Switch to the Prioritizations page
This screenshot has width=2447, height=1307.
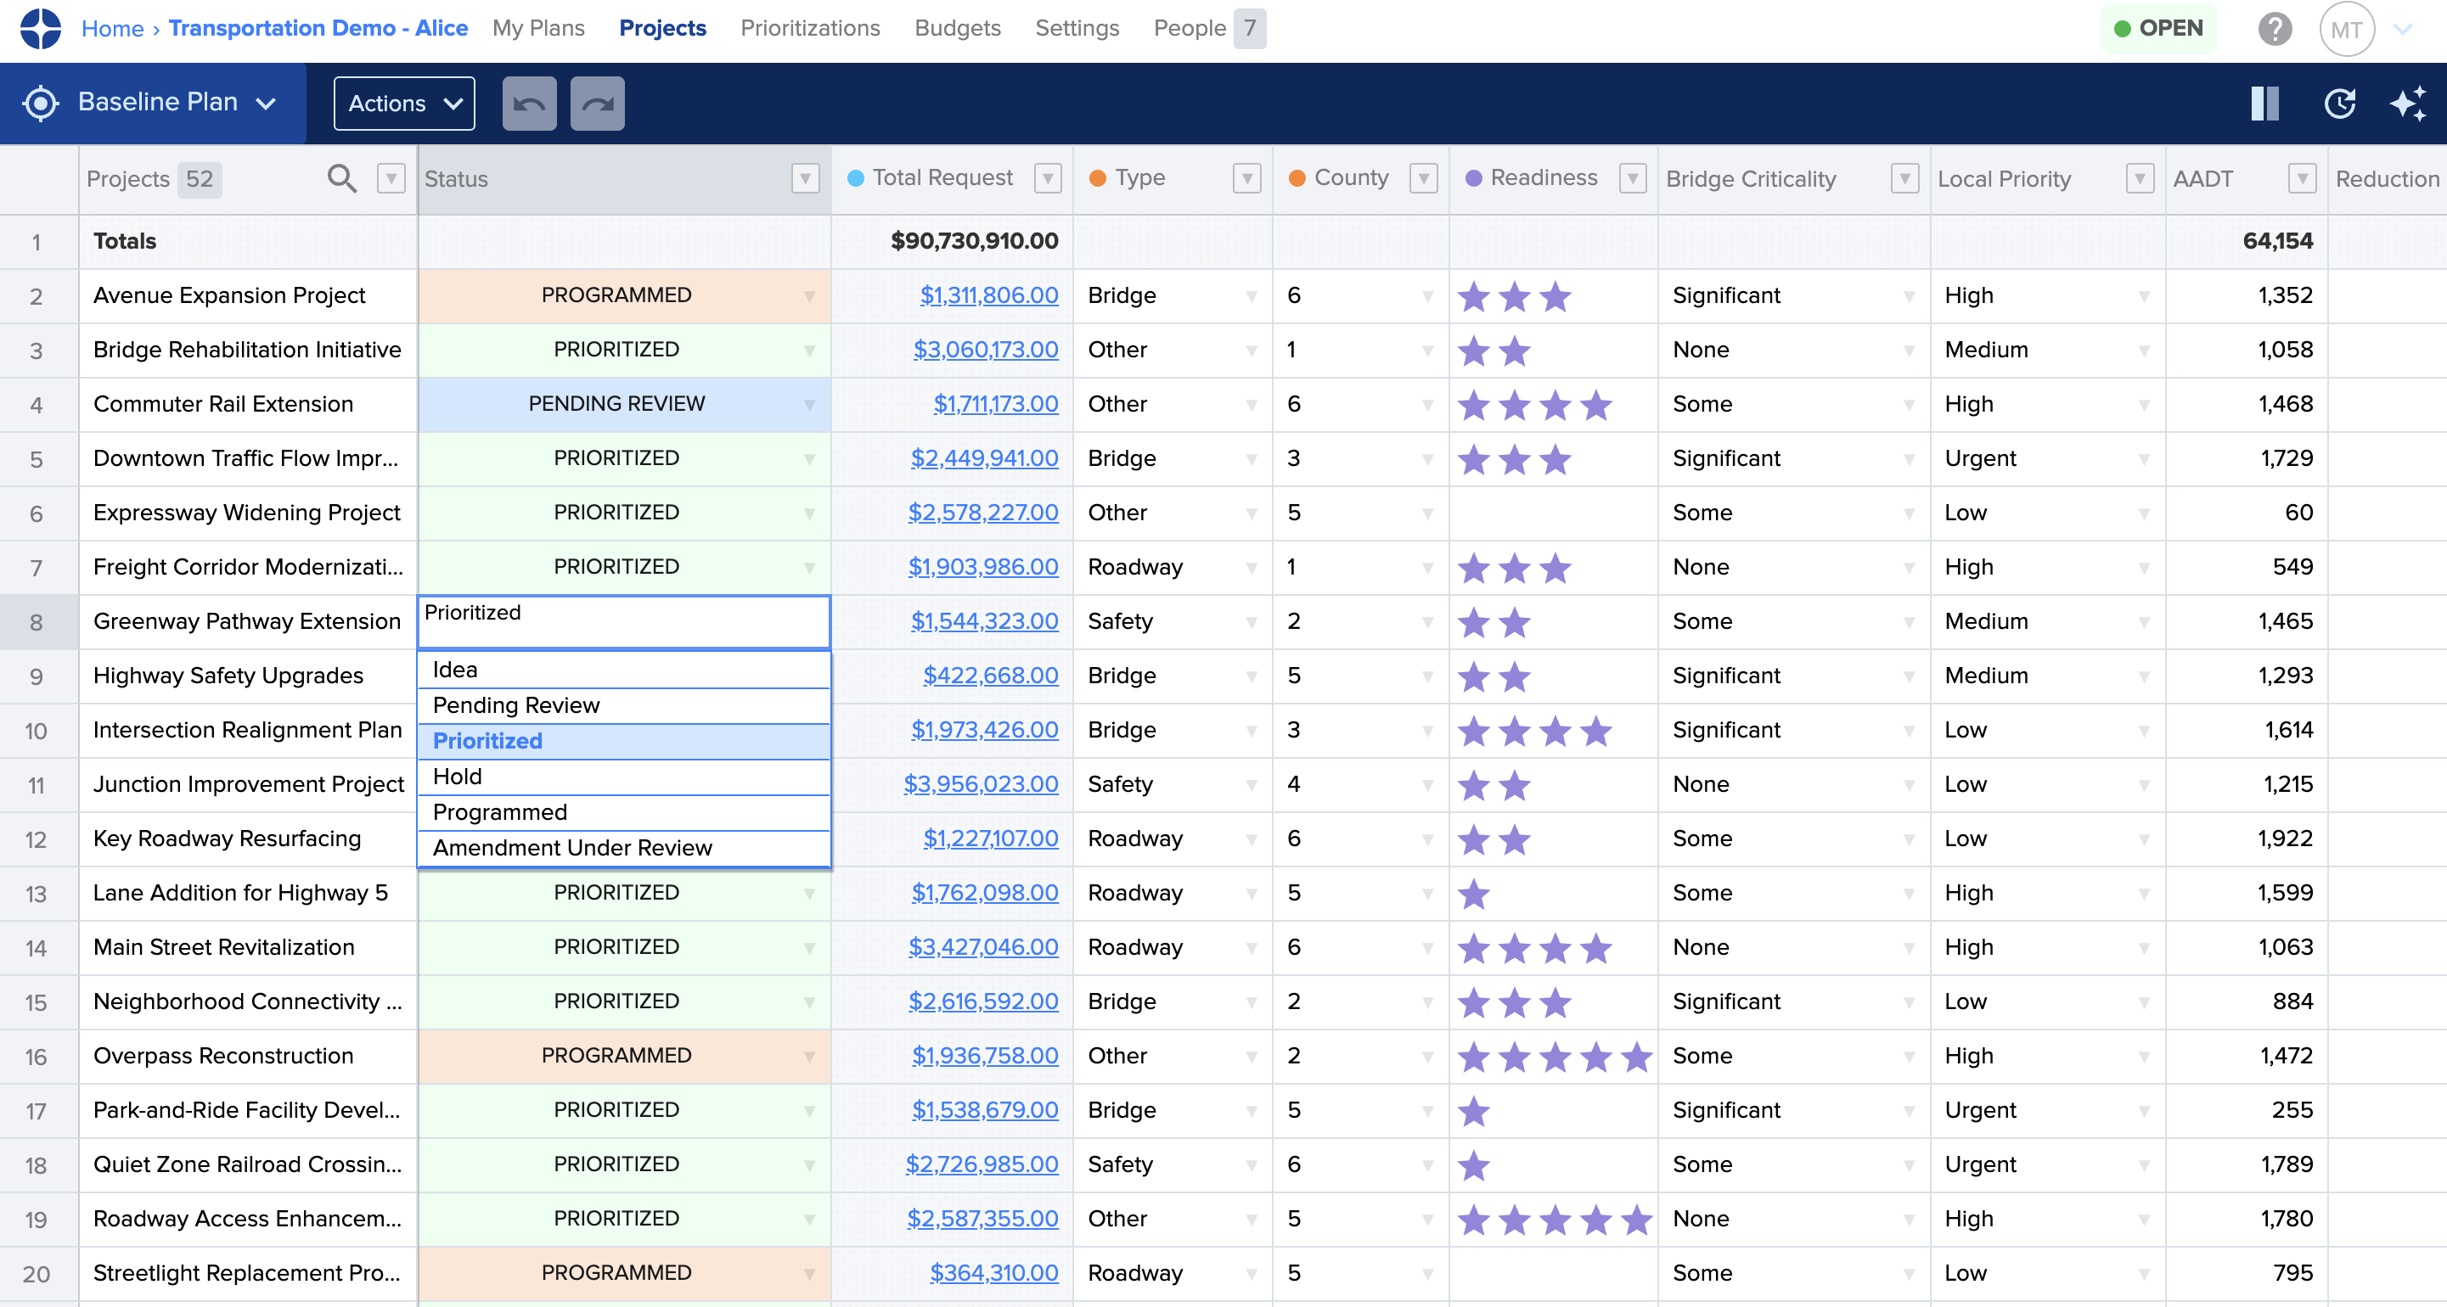pyautogui.click(x=809, y=29)
